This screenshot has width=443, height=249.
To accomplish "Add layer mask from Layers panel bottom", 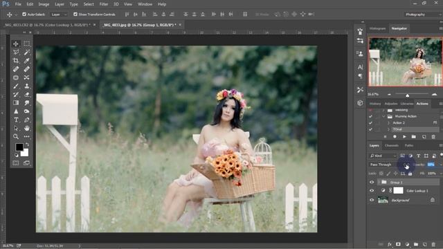I will 398,244.
